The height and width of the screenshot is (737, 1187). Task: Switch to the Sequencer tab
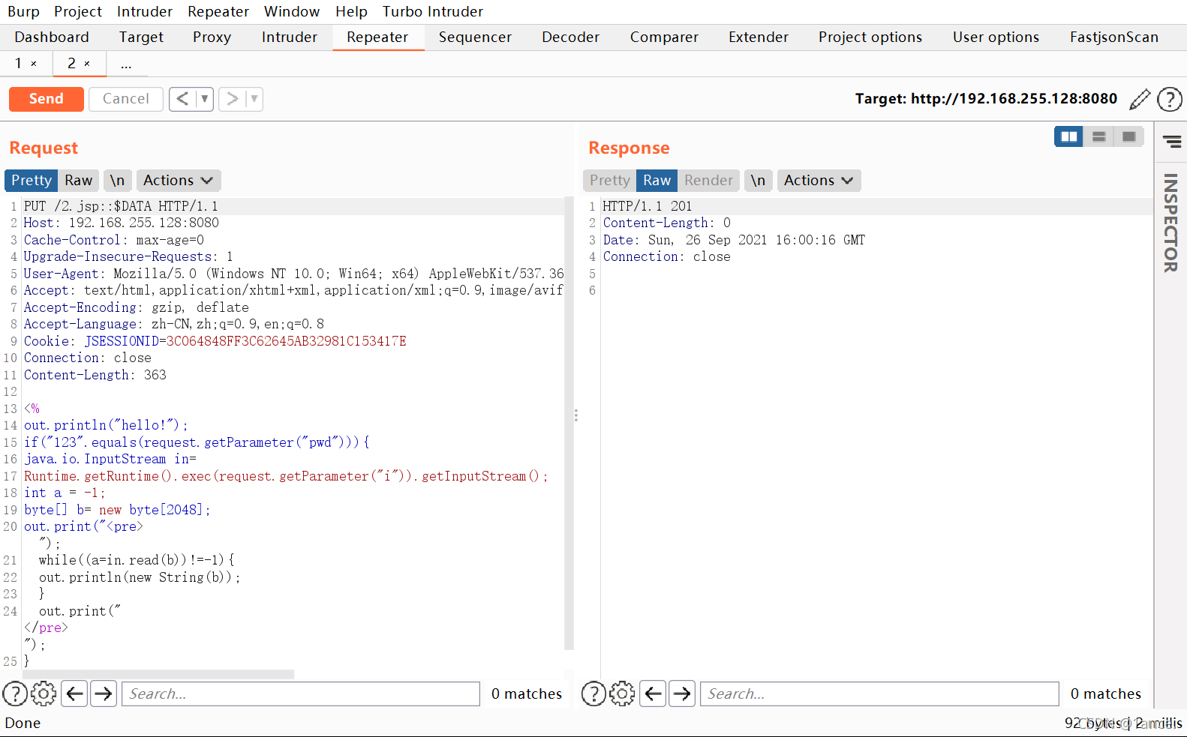click(x=475, y=37)
